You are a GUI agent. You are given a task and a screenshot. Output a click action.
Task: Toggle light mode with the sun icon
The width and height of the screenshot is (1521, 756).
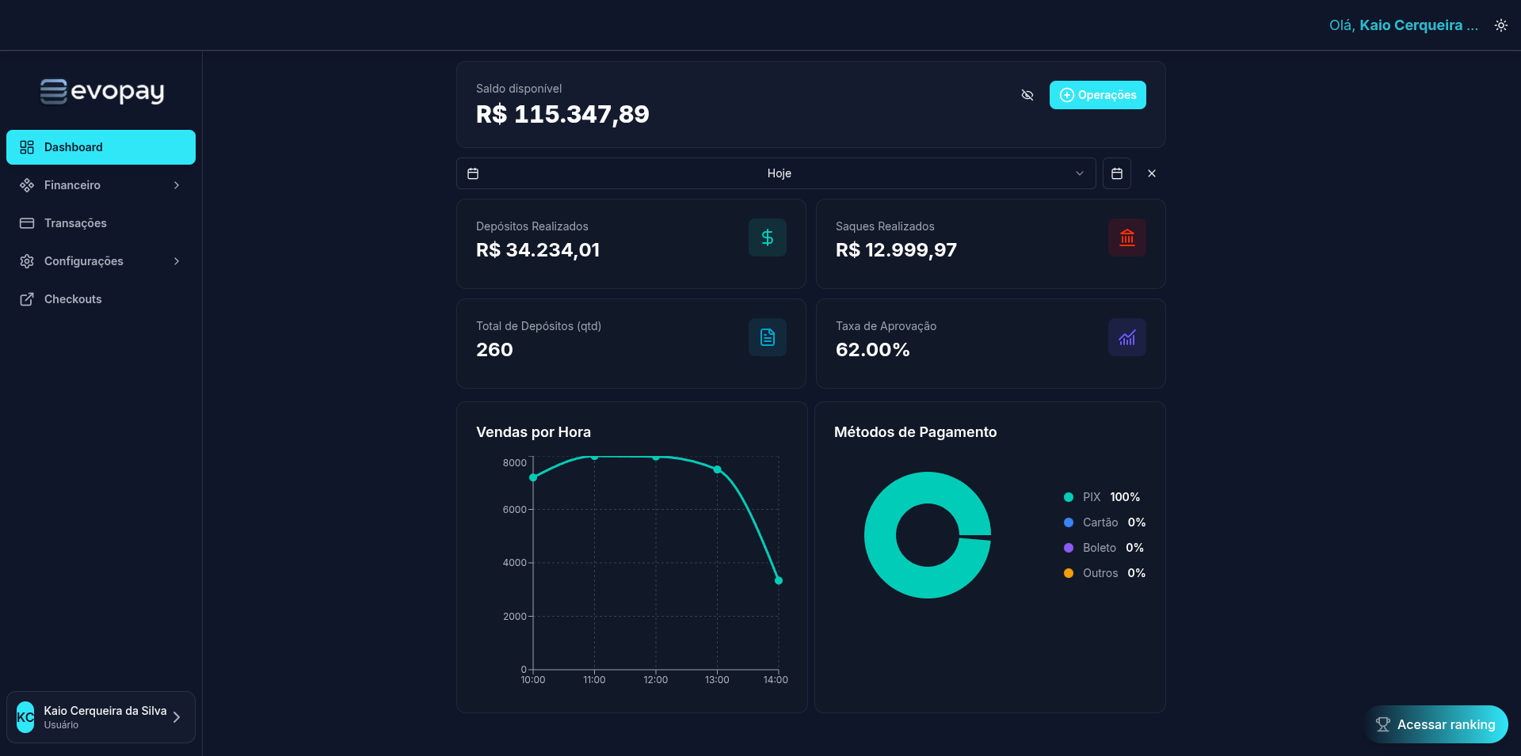[x=1501, y=25]
